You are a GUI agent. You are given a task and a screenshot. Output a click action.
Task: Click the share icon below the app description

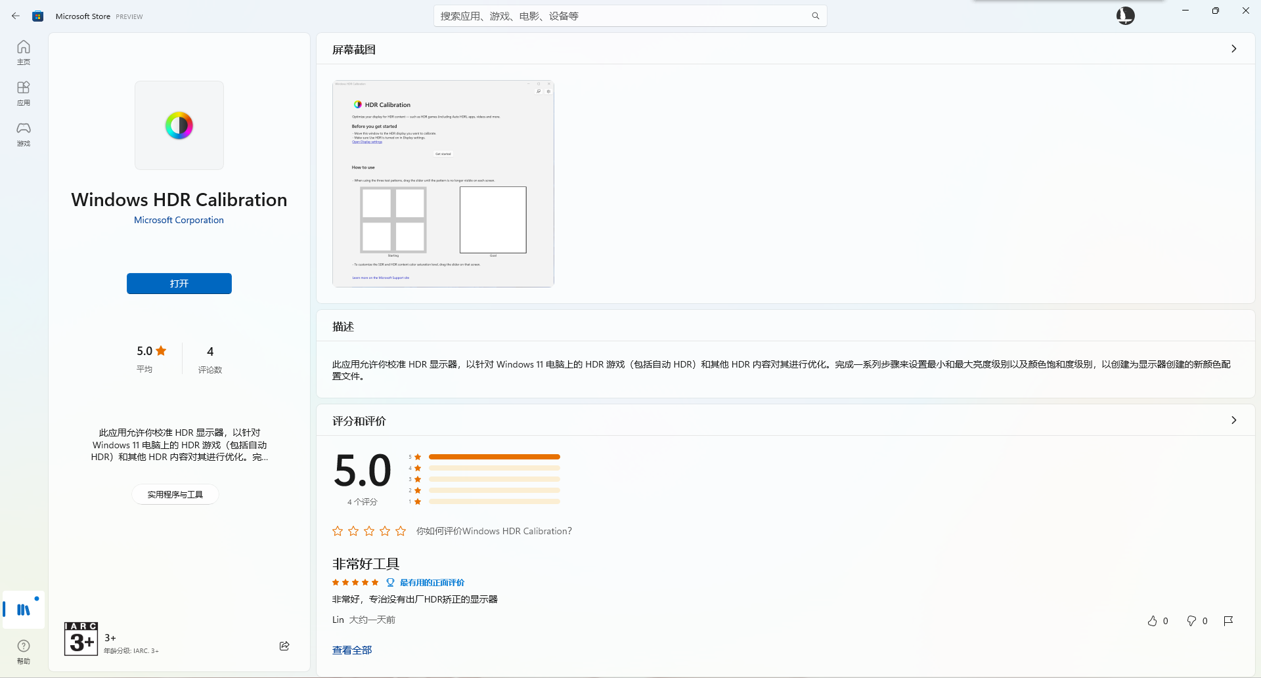click(284, 646)
